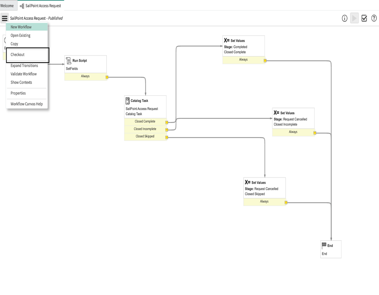Click SailPoint Access Request Catalog Task description
The width and height of the screenshot is (379, 295).
(x=142, y=111)
